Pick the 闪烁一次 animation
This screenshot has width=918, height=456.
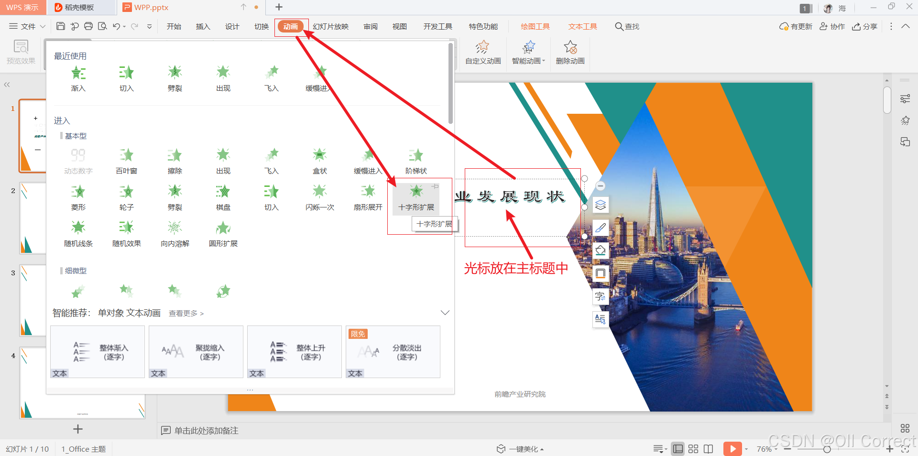(319, 197)
